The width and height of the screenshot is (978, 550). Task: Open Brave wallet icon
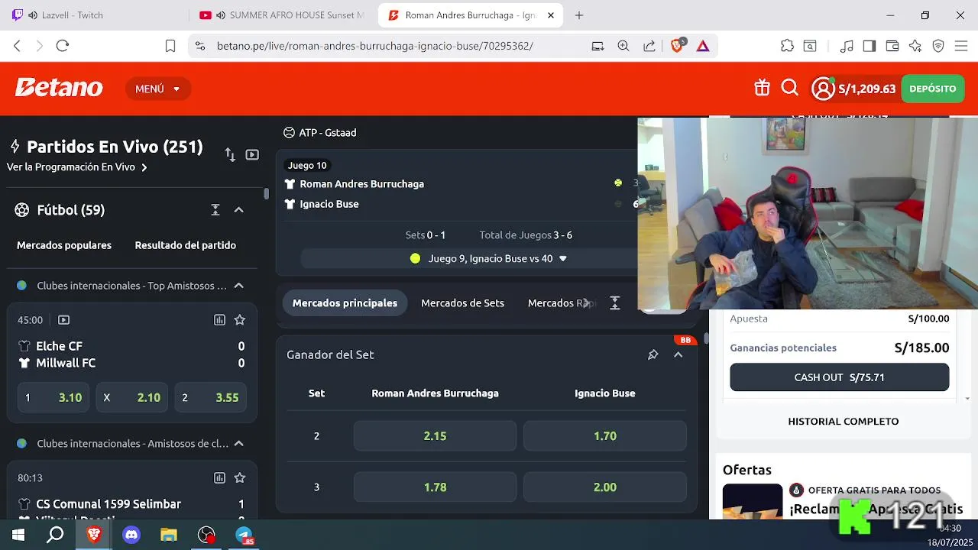pos(892,46)
